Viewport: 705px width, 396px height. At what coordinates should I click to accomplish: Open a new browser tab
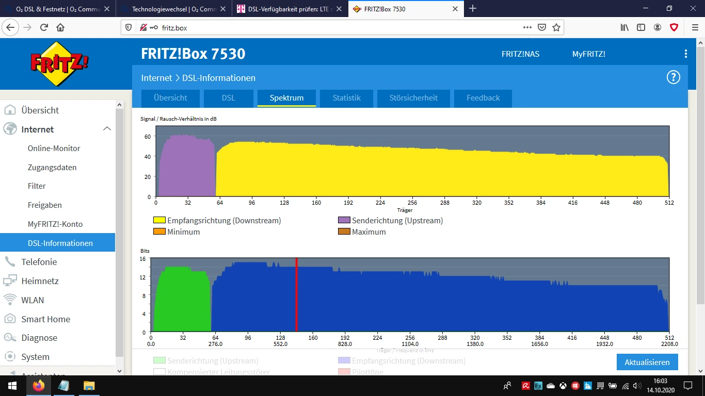473,9
